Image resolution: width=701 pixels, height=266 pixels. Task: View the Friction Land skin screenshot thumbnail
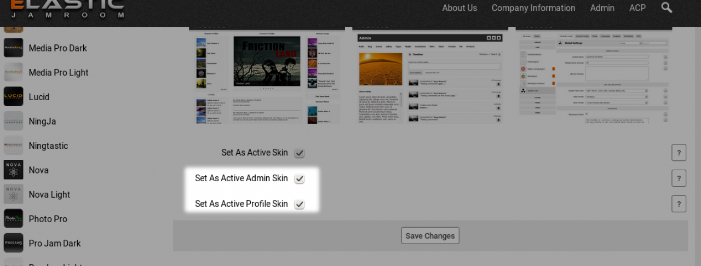pos(267,75)
